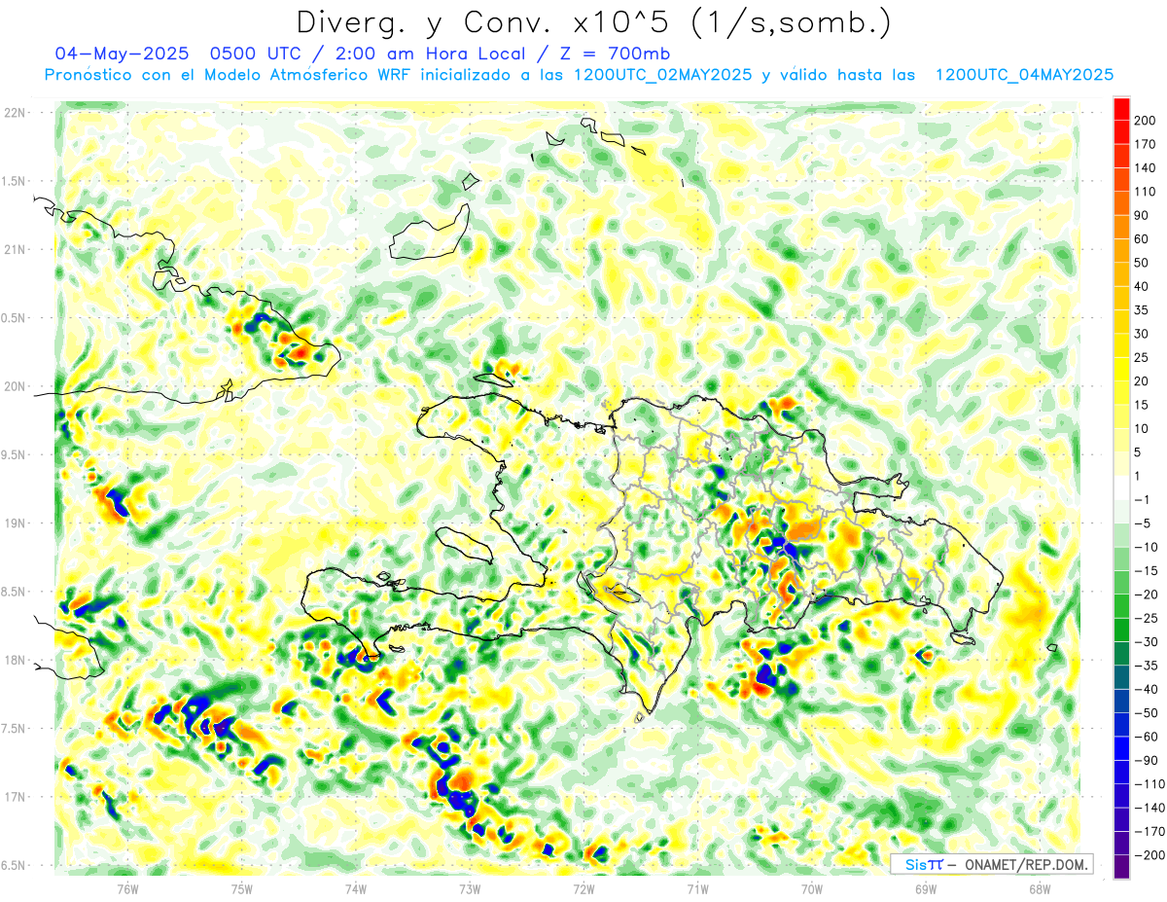
Task: Click the '90' colorbar value
Action: pos(1142,215)
